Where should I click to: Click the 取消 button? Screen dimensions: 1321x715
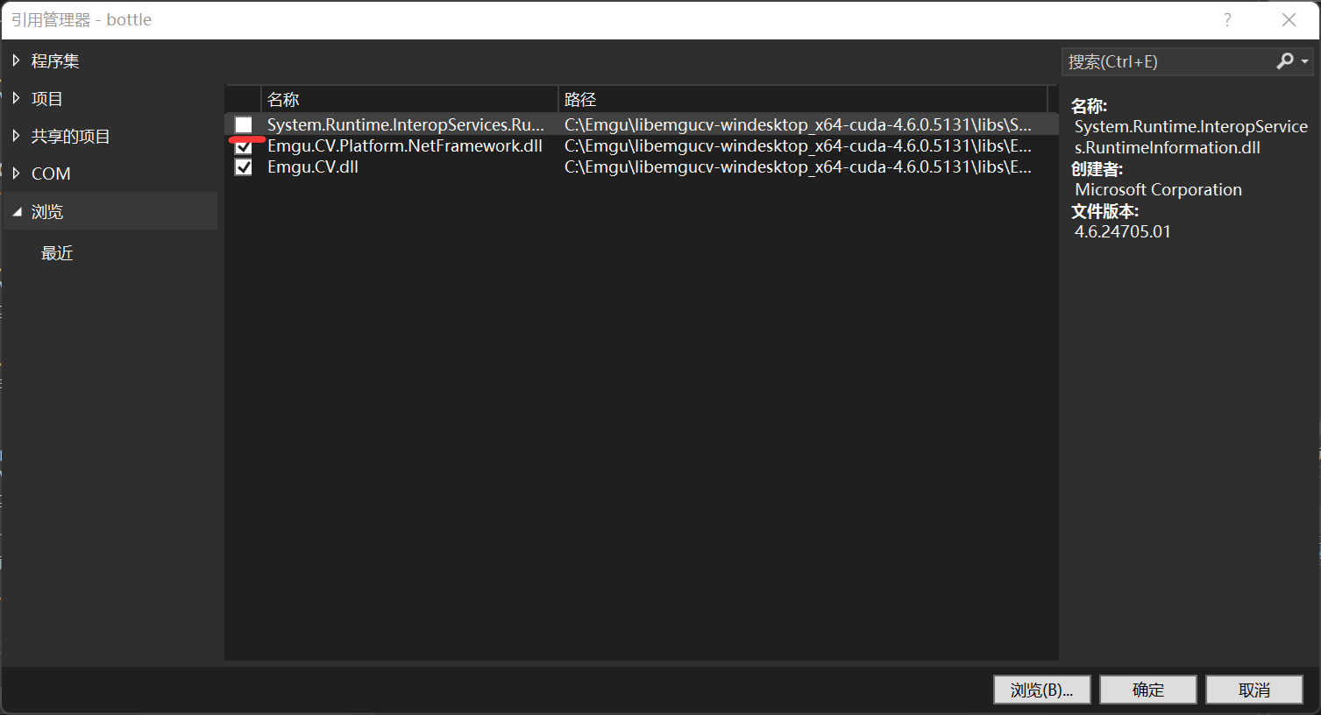1254,690
